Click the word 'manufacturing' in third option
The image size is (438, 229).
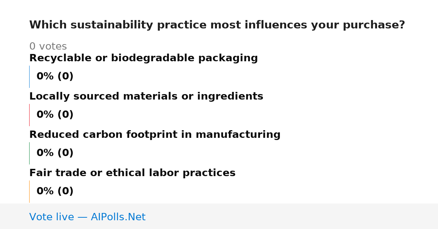(238, 135)
